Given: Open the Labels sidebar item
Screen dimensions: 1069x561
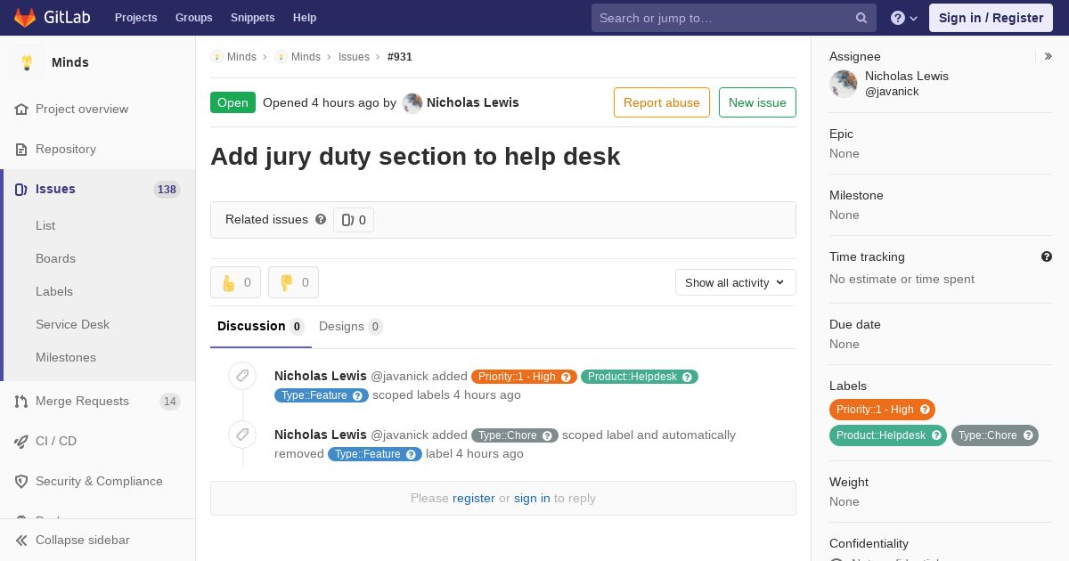Looking at the screenshot, I should pos(54,291).
